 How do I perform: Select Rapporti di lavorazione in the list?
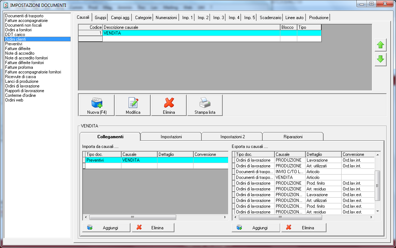25,91
